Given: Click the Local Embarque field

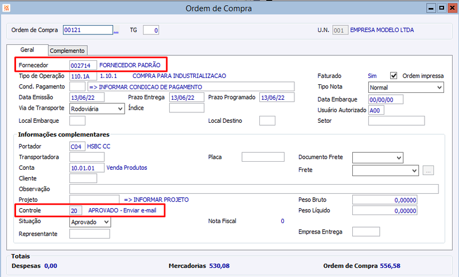Looking at the screenshot, I should point(77,120).
